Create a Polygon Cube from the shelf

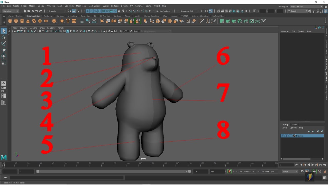(x=16, y=21)
